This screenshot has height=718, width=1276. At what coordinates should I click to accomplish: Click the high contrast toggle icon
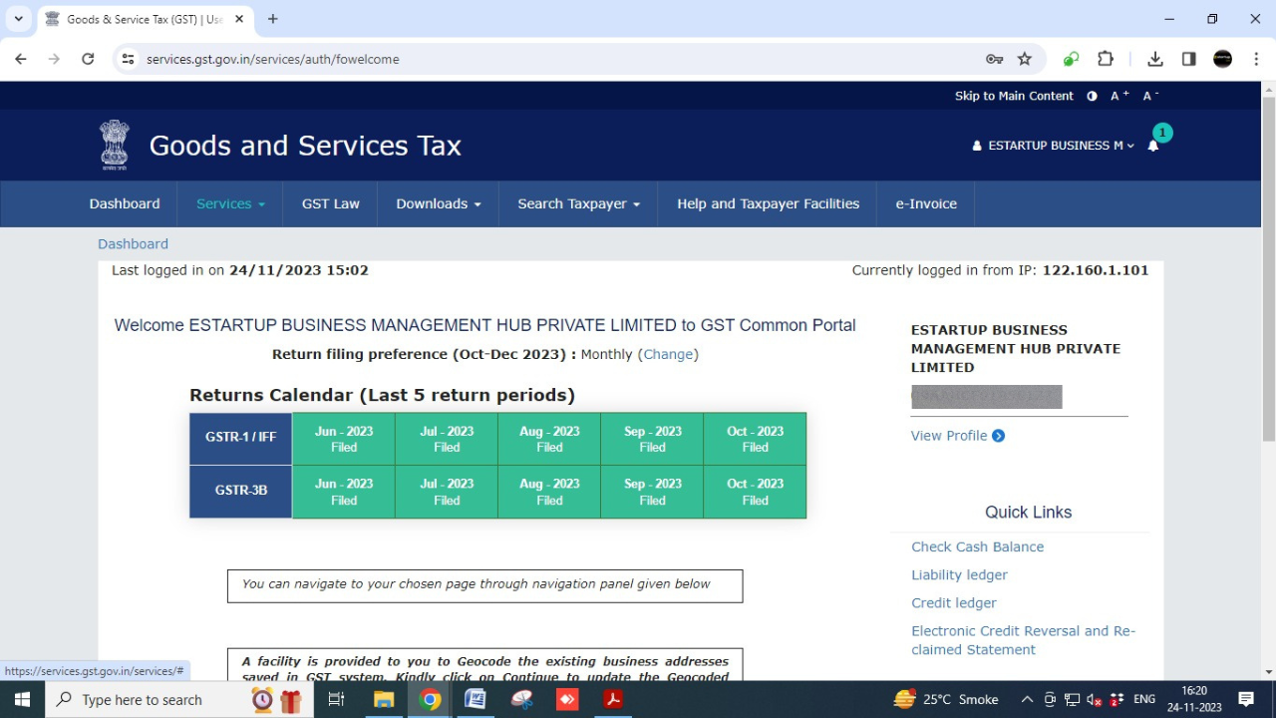1092,96
